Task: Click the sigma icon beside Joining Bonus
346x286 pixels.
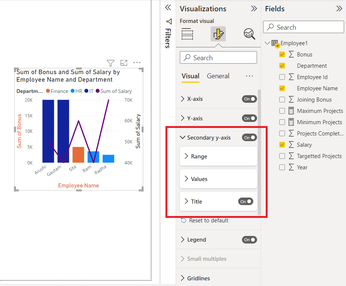Action: point(291,100)
